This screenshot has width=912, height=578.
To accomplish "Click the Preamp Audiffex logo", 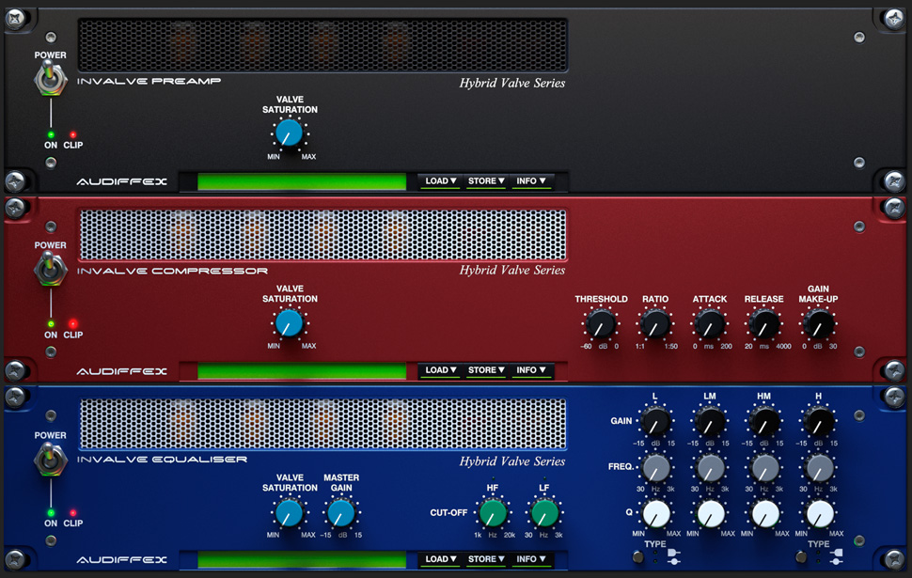I will (121, 181).
